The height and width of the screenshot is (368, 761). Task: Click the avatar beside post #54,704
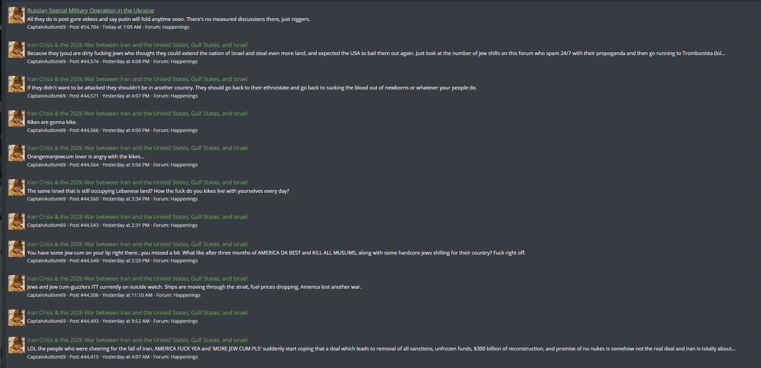coord(17,15)
